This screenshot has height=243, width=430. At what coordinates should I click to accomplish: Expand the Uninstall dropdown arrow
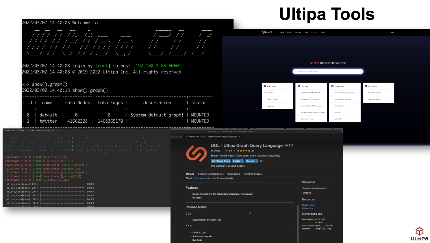click(257, 161)
